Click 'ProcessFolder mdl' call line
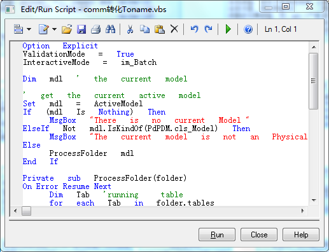The image size is (329, 252). (92, 153)
